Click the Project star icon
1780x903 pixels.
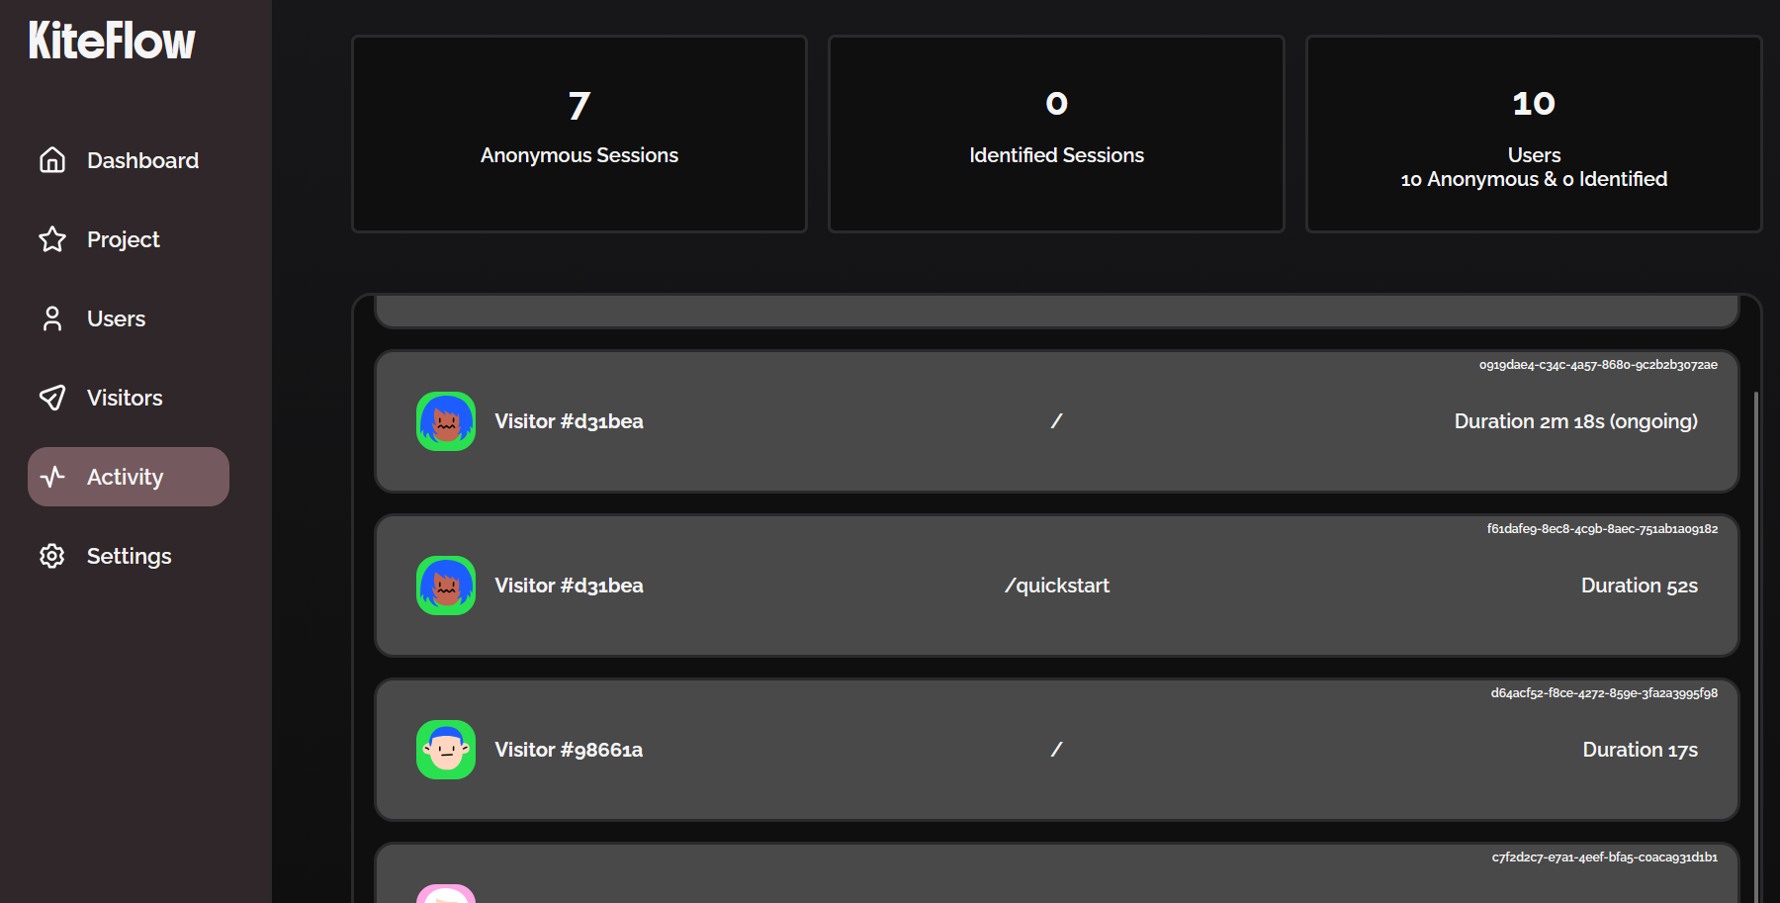click(52, 239)
